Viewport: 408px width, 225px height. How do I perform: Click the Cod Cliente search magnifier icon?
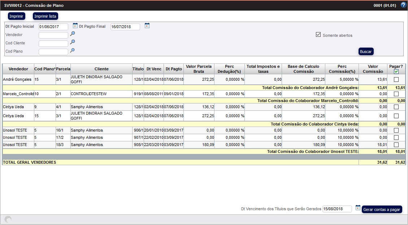point(73,42)
